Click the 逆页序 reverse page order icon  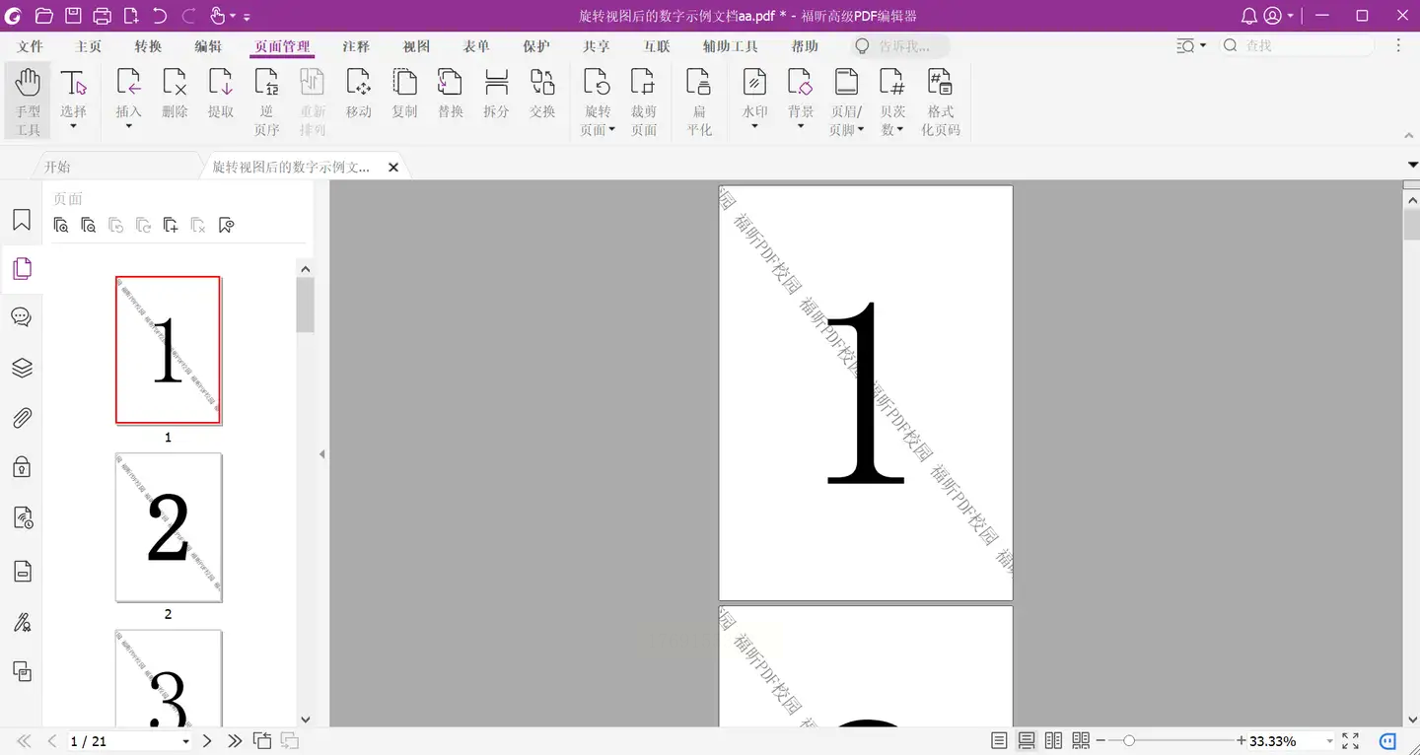click(266, 102)
